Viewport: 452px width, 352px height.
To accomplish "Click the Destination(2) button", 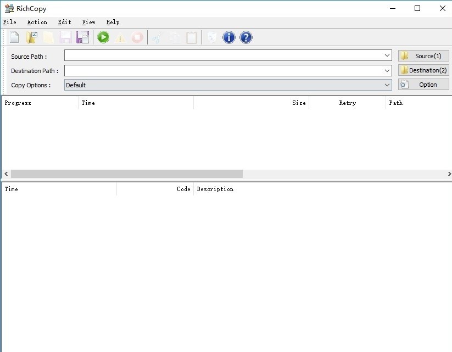I will [423, 70].
